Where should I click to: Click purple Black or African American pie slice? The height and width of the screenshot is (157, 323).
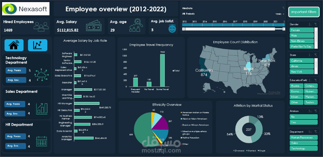(162, 124)
